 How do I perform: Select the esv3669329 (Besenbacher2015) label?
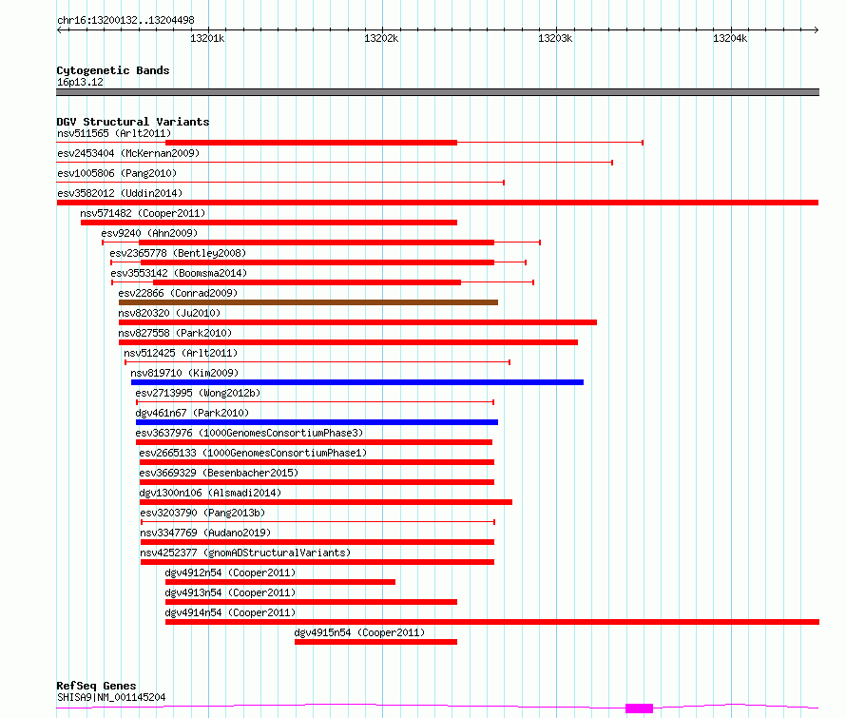(219, 473)
